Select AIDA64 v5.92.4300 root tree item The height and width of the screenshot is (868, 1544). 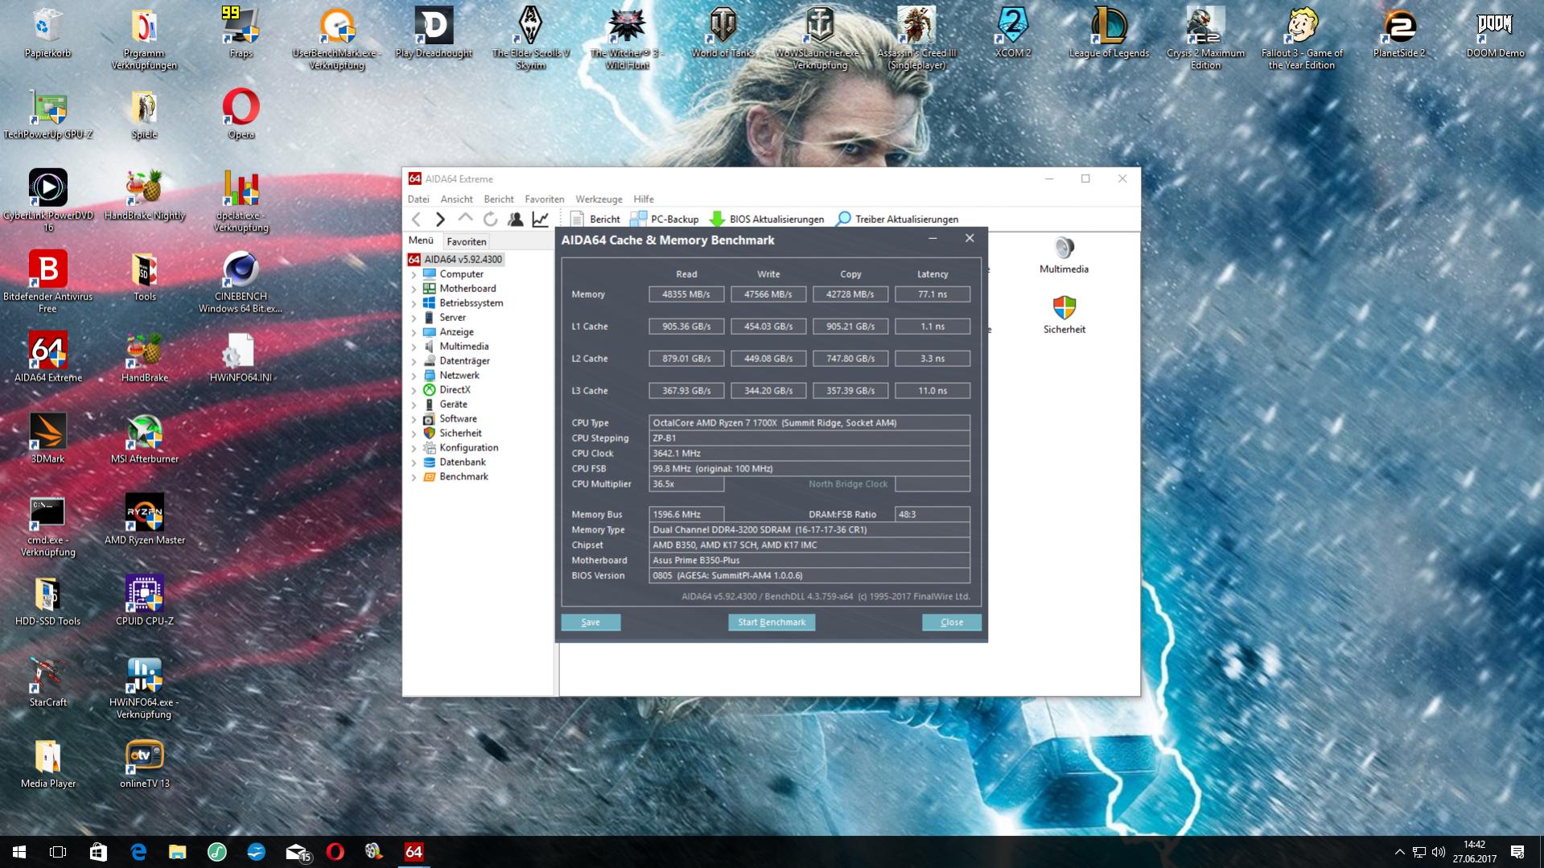(x=455, y=259)
